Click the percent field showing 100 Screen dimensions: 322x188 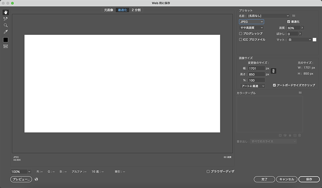pos(256,80)
